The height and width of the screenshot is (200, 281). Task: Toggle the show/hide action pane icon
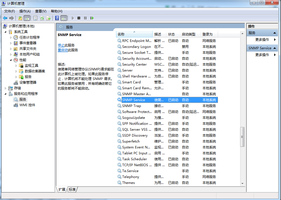point(64,18)
